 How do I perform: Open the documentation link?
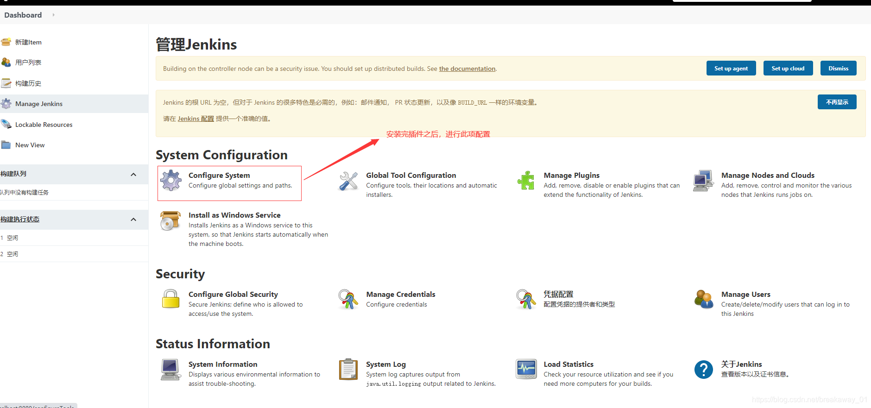click(467, 69)
